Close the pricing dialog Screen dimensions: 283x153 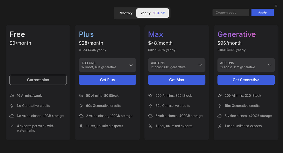click(x=276, y=6)
